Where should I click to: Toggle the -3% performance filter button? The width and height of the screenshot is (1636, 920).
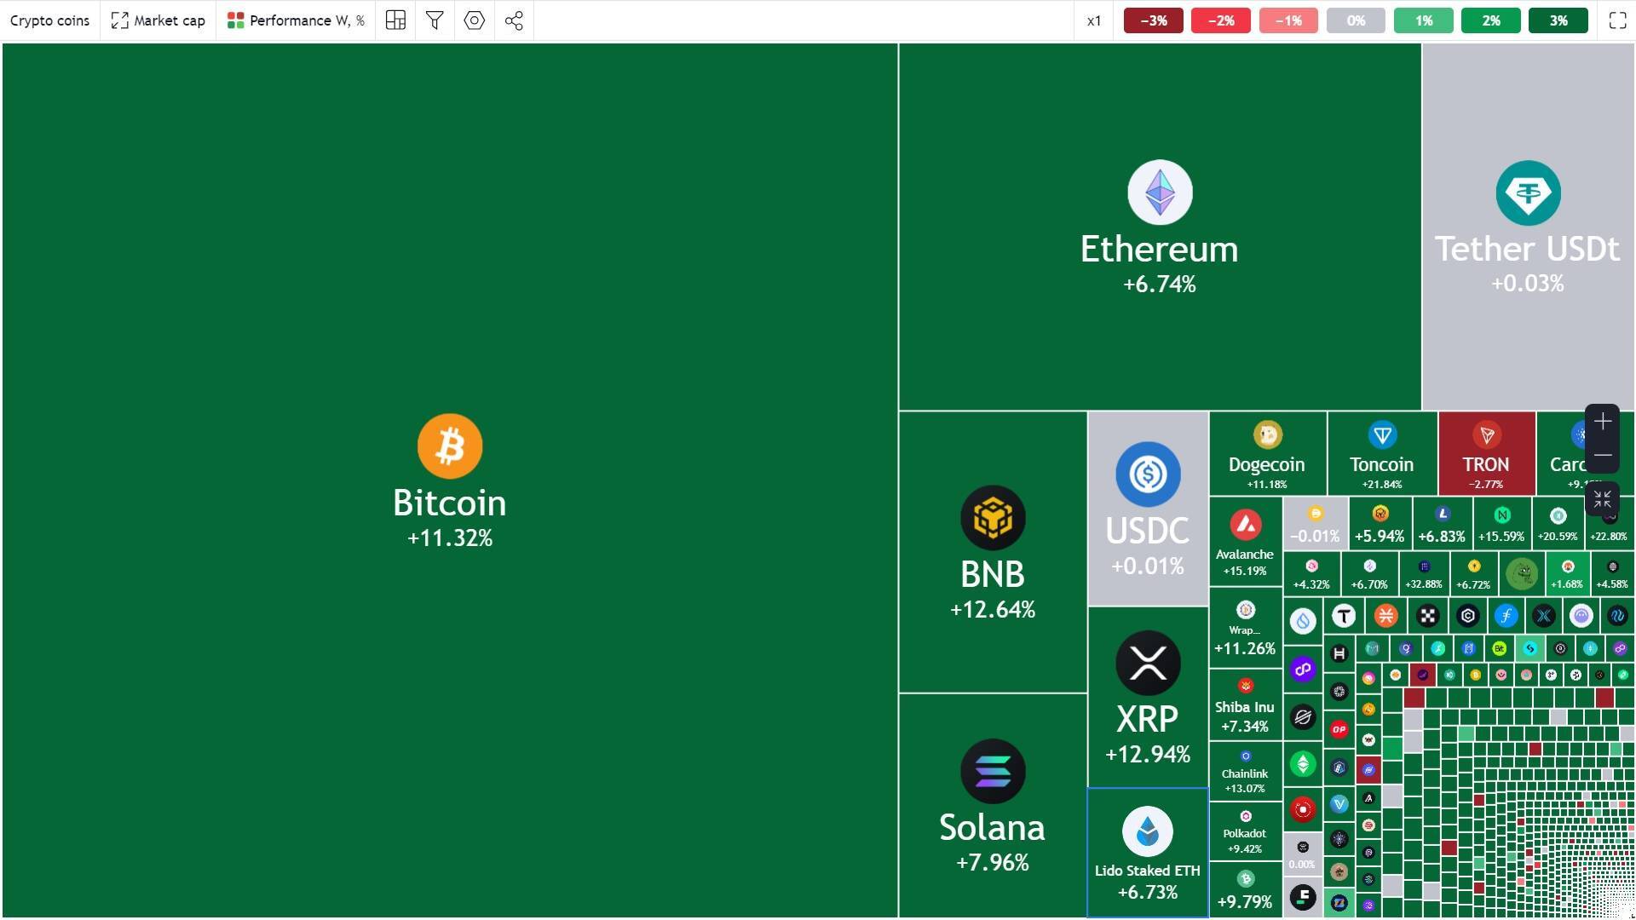1154,19
